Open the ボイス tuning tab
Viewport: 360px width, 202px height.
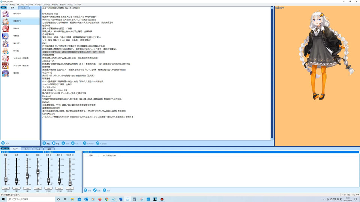(27, 149)
